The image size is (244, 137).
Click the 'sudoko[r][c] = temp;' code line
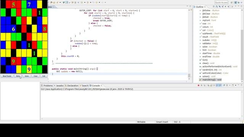click(86, 43)
